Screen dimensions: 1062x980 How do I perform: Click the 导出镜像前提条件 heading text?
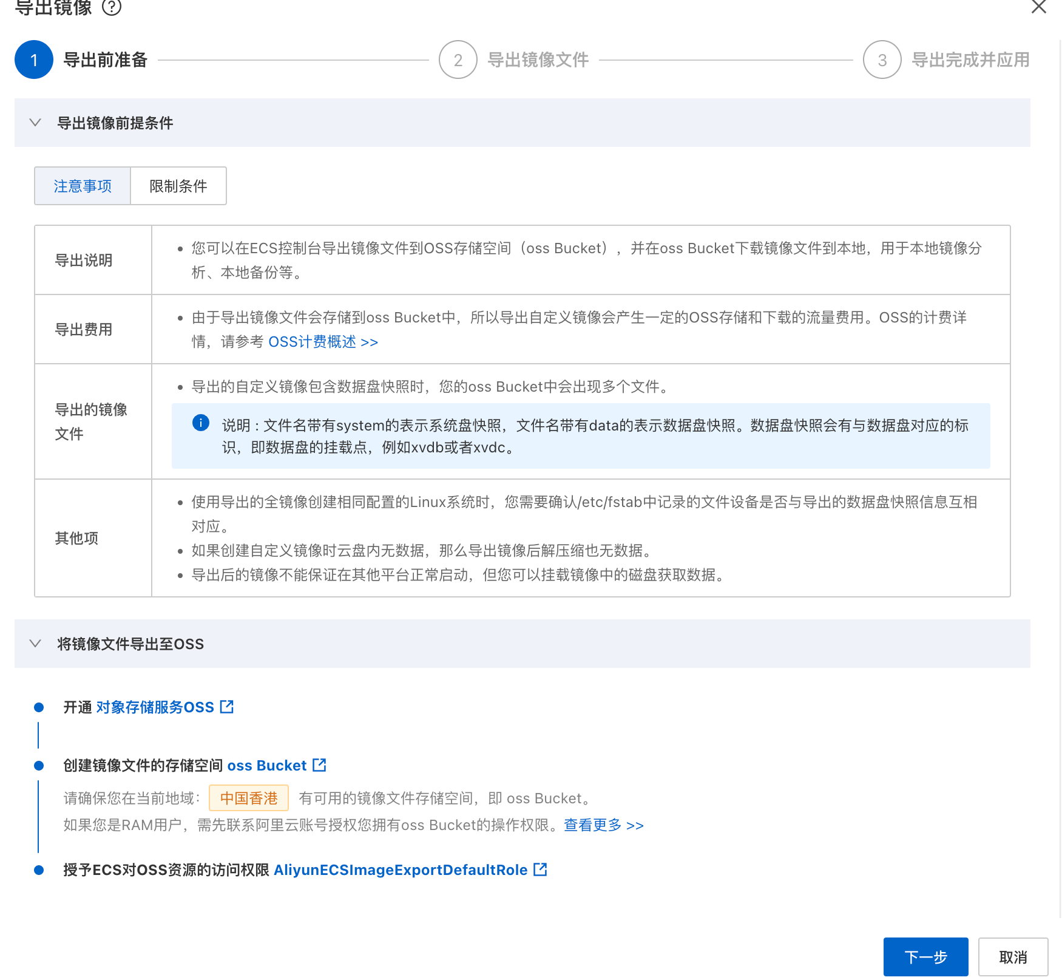click(115, 123)
